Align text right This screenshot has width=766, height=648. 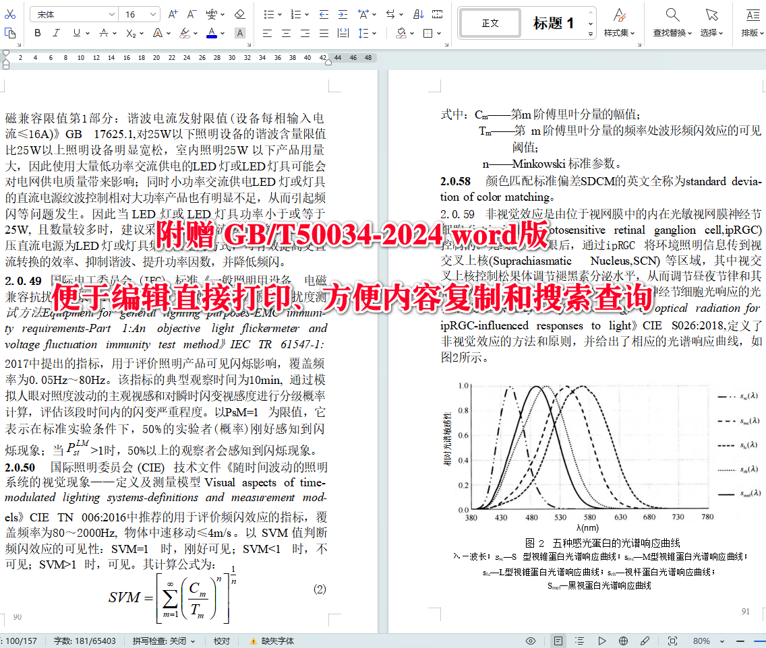click(305, 33)
